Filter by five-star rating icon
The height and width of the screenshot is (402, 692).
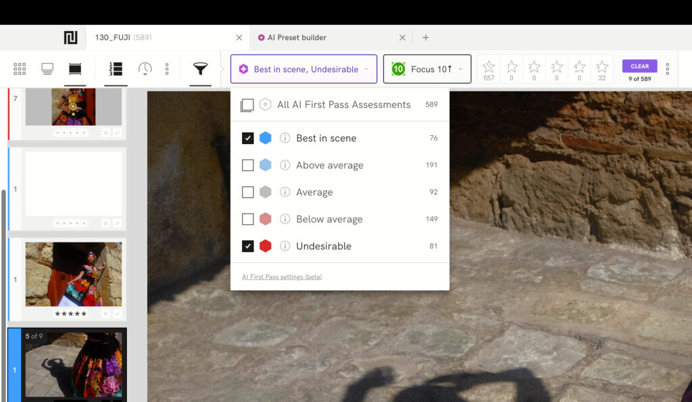tap(601, 69)
